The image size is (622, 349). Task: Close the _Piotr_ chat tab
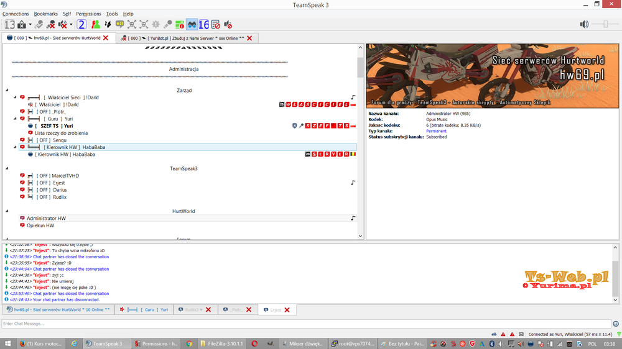click(249, 310)
